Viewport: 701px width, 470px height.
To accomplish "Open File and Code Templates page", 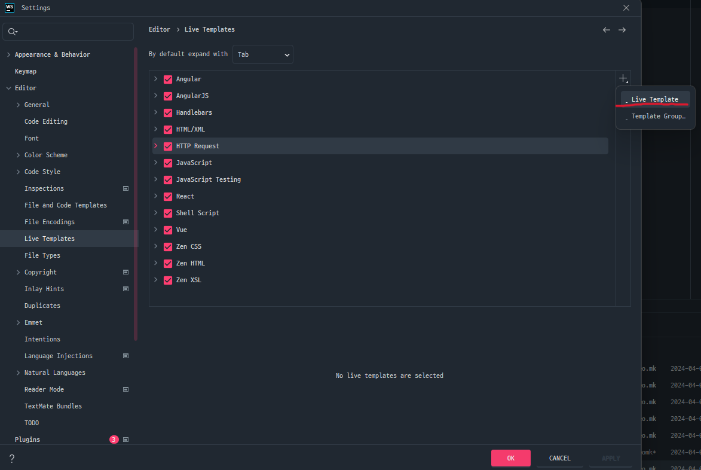I will pos(66,205).
